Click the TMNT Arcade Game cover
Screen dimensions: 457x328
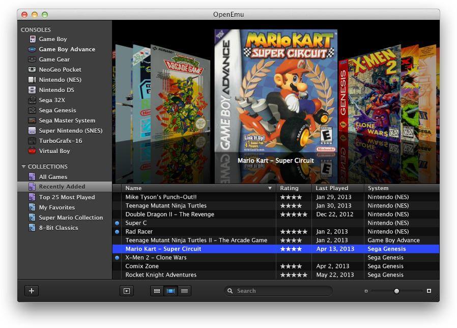[x=180, y=93]
